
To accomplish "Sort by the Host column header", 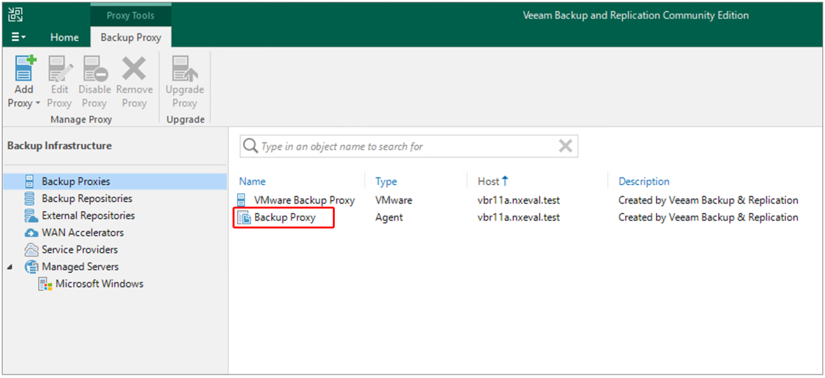I will (493, 181).
